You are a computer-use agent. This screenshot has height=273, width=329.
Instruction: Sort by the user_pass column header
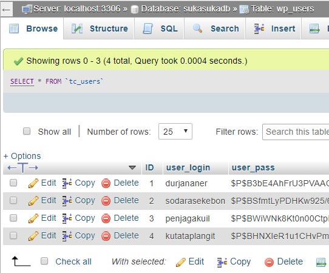click(x=253, y=167)
